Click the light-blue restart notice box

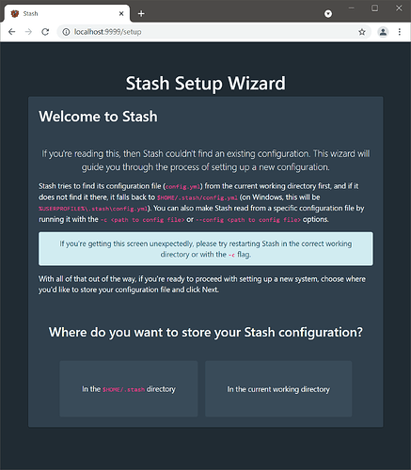click(x=206, y=249)
